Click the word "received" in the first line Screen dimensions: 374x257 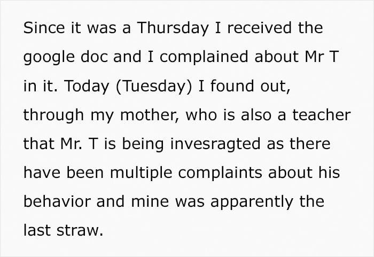tap(260, 28)
